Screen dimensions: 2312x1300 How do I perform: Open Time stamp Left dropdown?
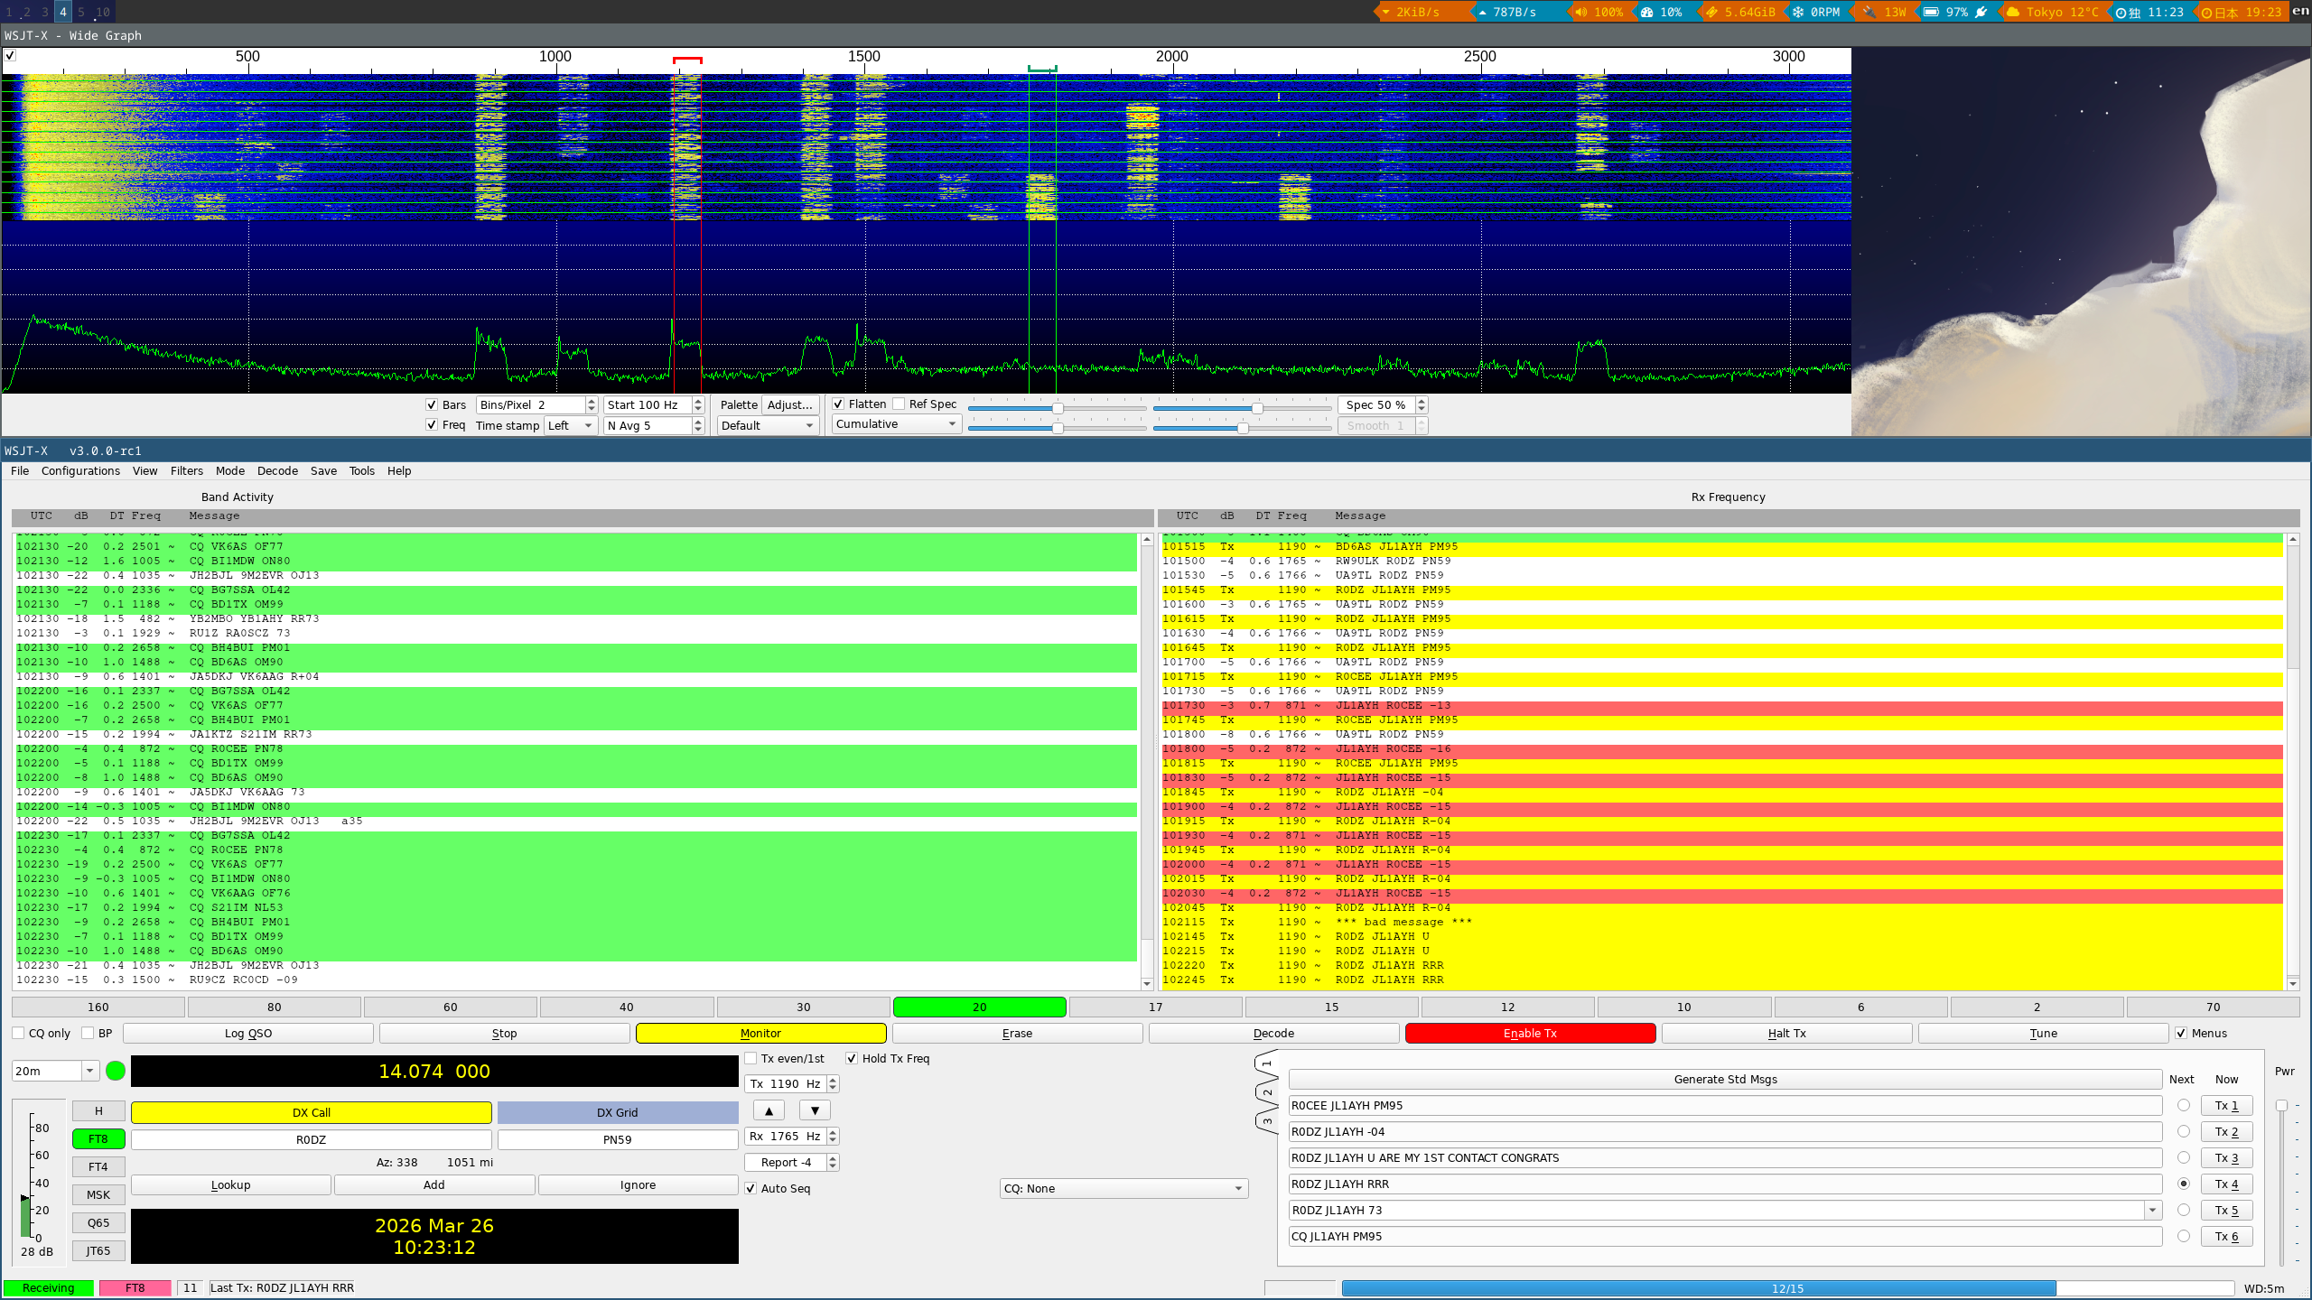[x=571, y=425]
